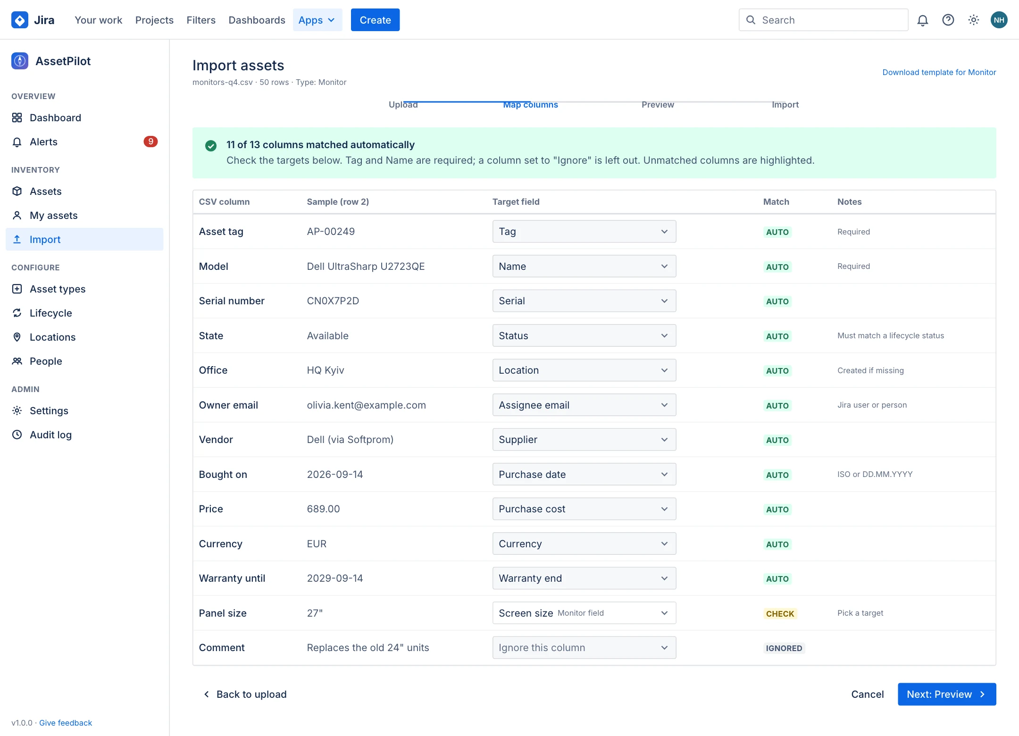This screenshot has width=1019, height=736.
Task: Download template for Monitor link
Action: [939, 72]
